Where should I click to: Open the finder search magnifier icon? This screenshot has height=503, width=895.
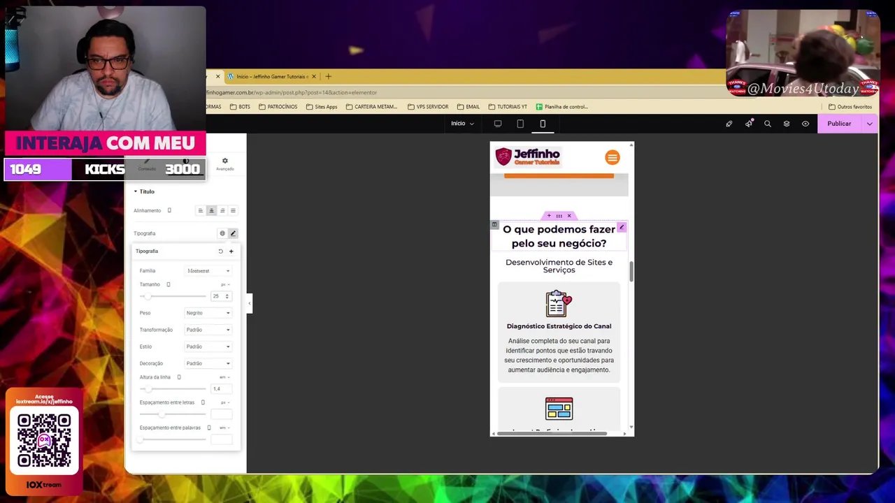768,124
